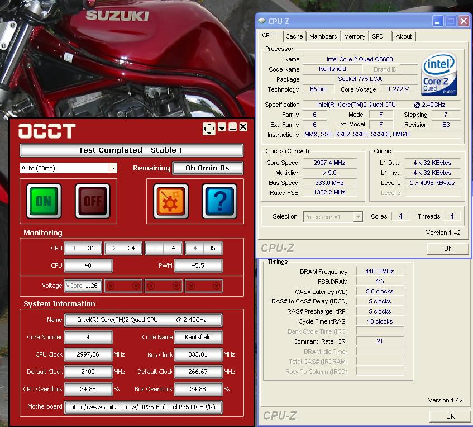Switch to the Cache tab in CPU-Z
The width and height of the screenshot is (473, 427).
[x=294, y=36]
